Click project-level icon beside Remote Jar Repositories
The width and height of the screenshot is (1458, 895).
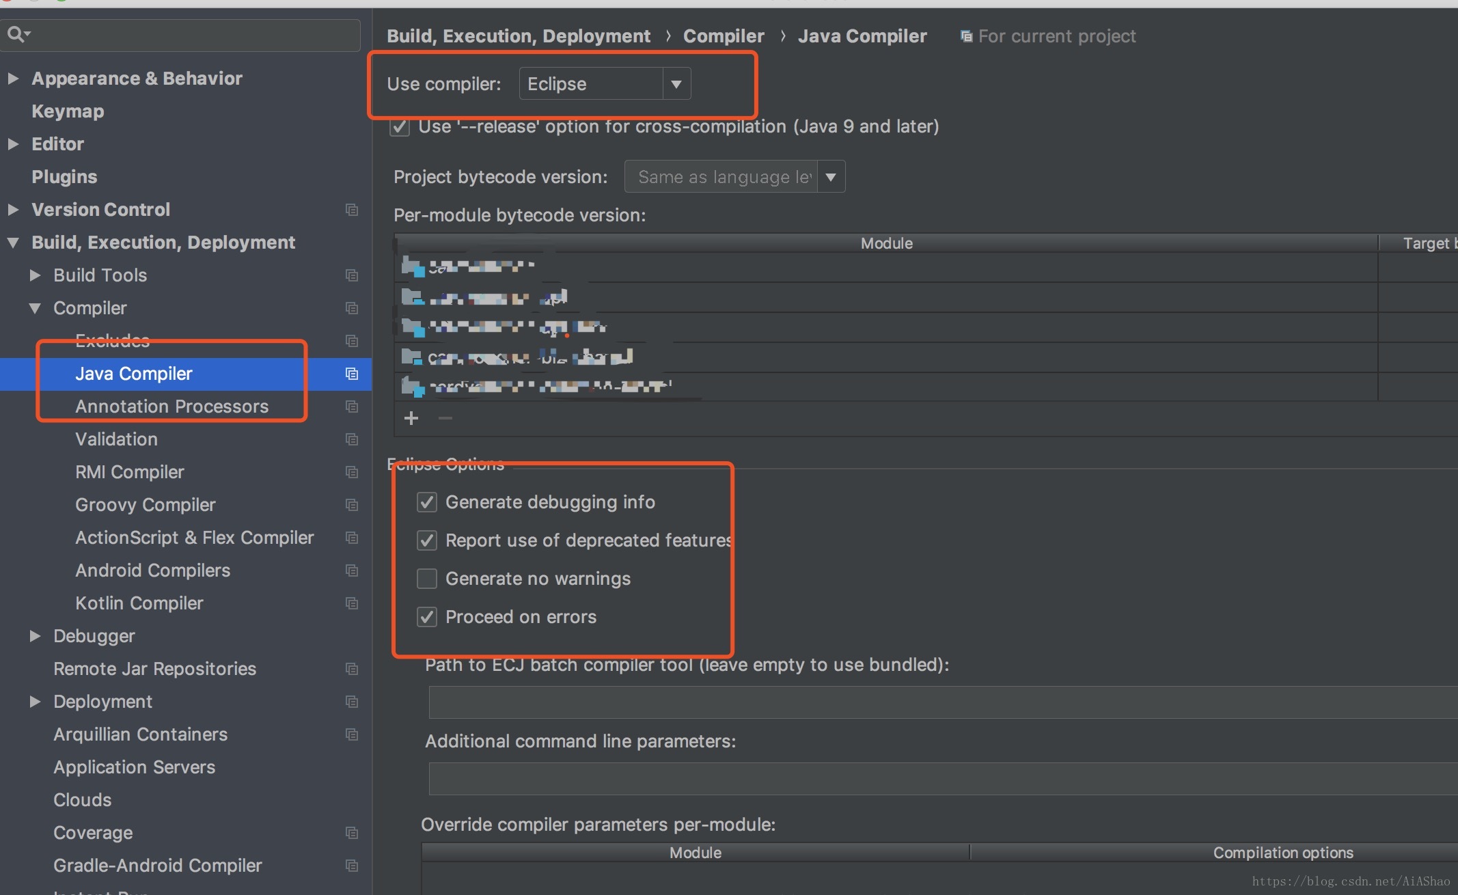point(352,669)
